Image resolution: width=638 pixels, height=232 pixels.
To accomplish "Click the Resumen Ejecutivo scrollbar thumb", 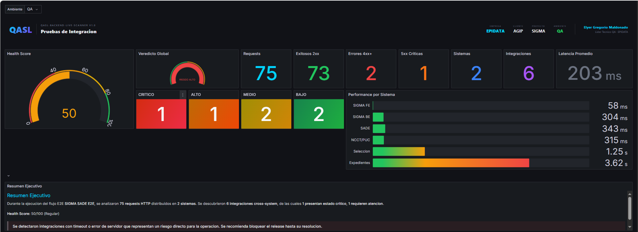I will pos(630,208).
